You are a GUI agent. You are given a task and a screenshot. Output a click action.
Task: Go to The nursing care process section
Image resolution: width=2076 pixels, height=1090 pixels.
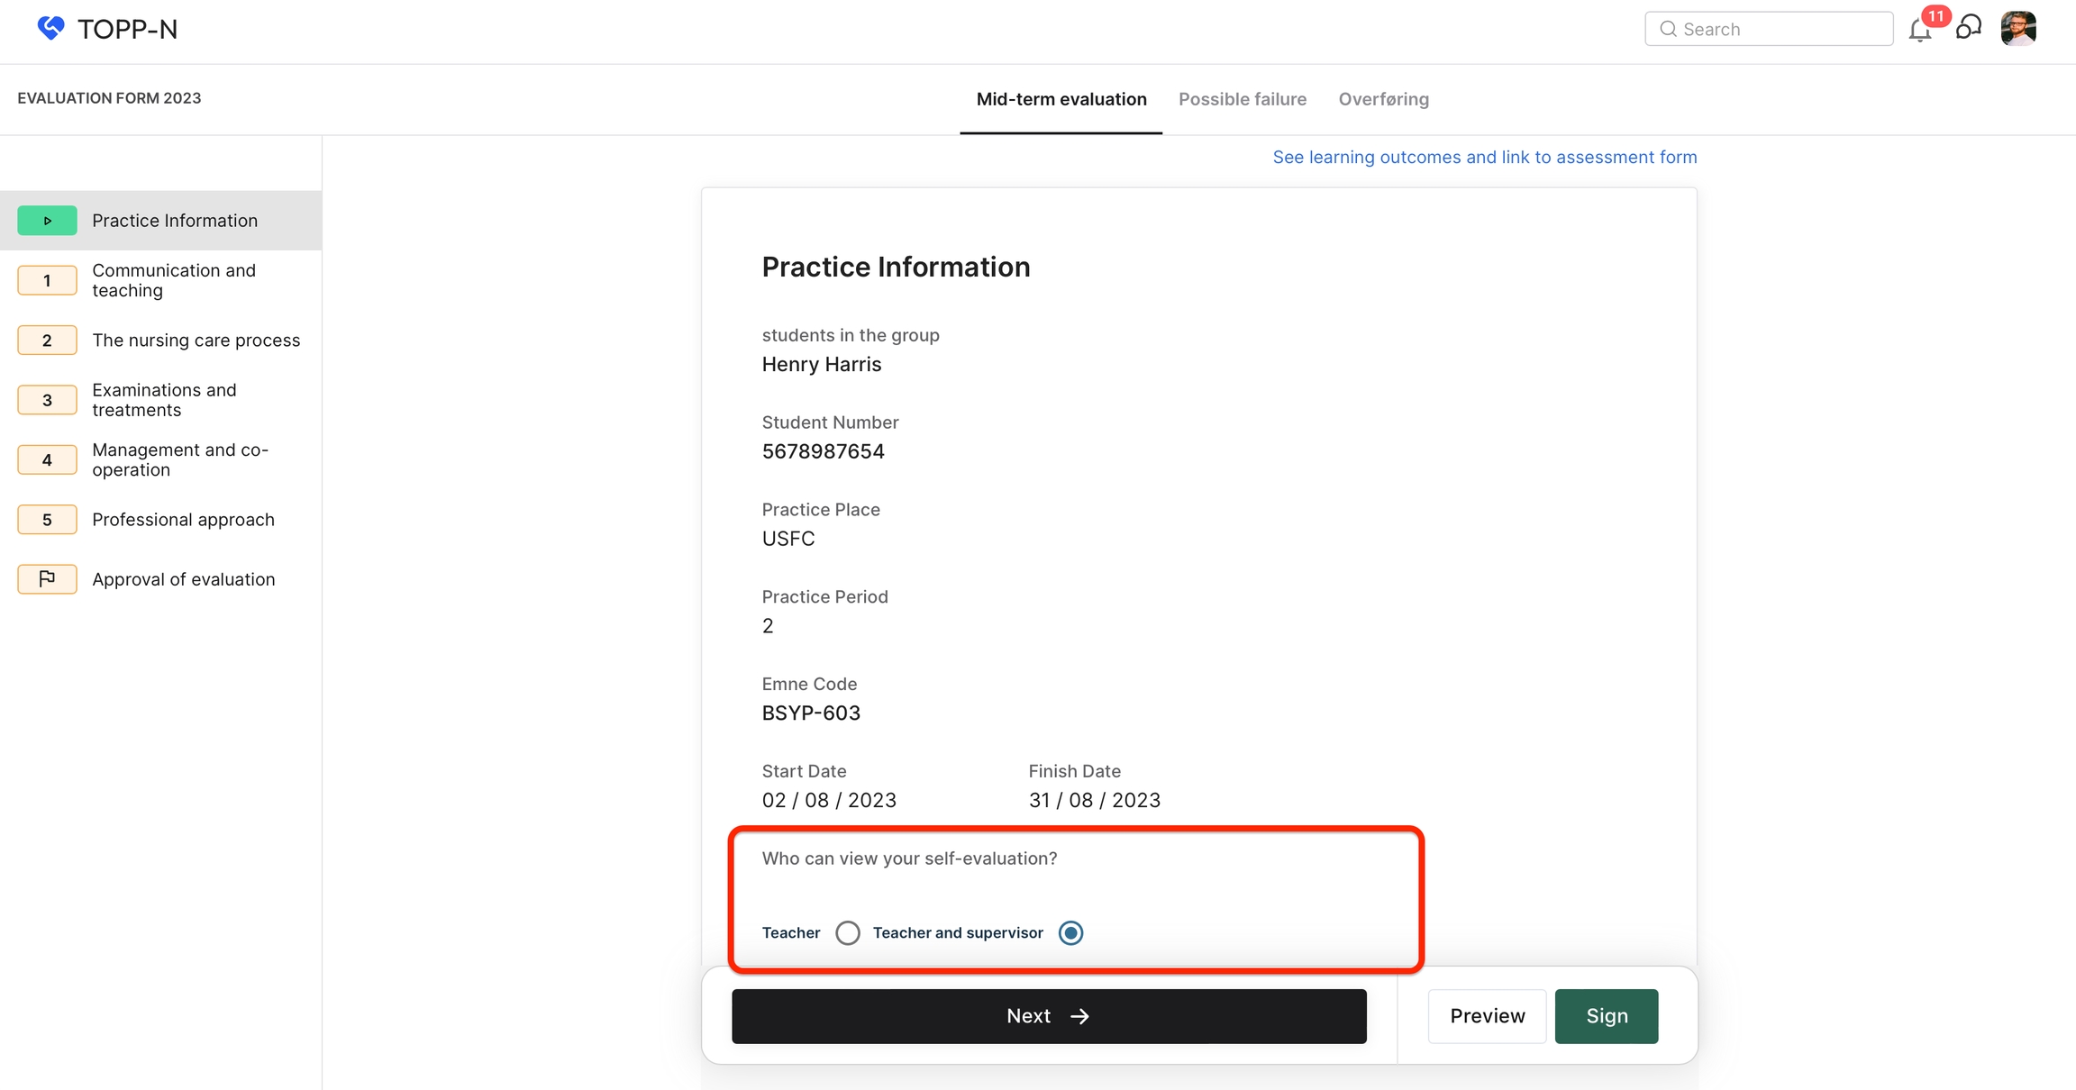coord(196,341)
